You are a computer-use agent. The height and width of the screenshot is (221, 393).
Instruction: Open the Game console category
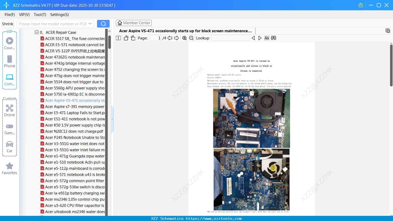[x=10, y=129]
